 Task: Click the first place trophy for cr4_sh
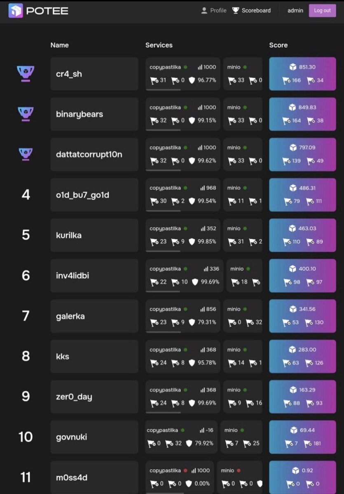tap(26, 74)
